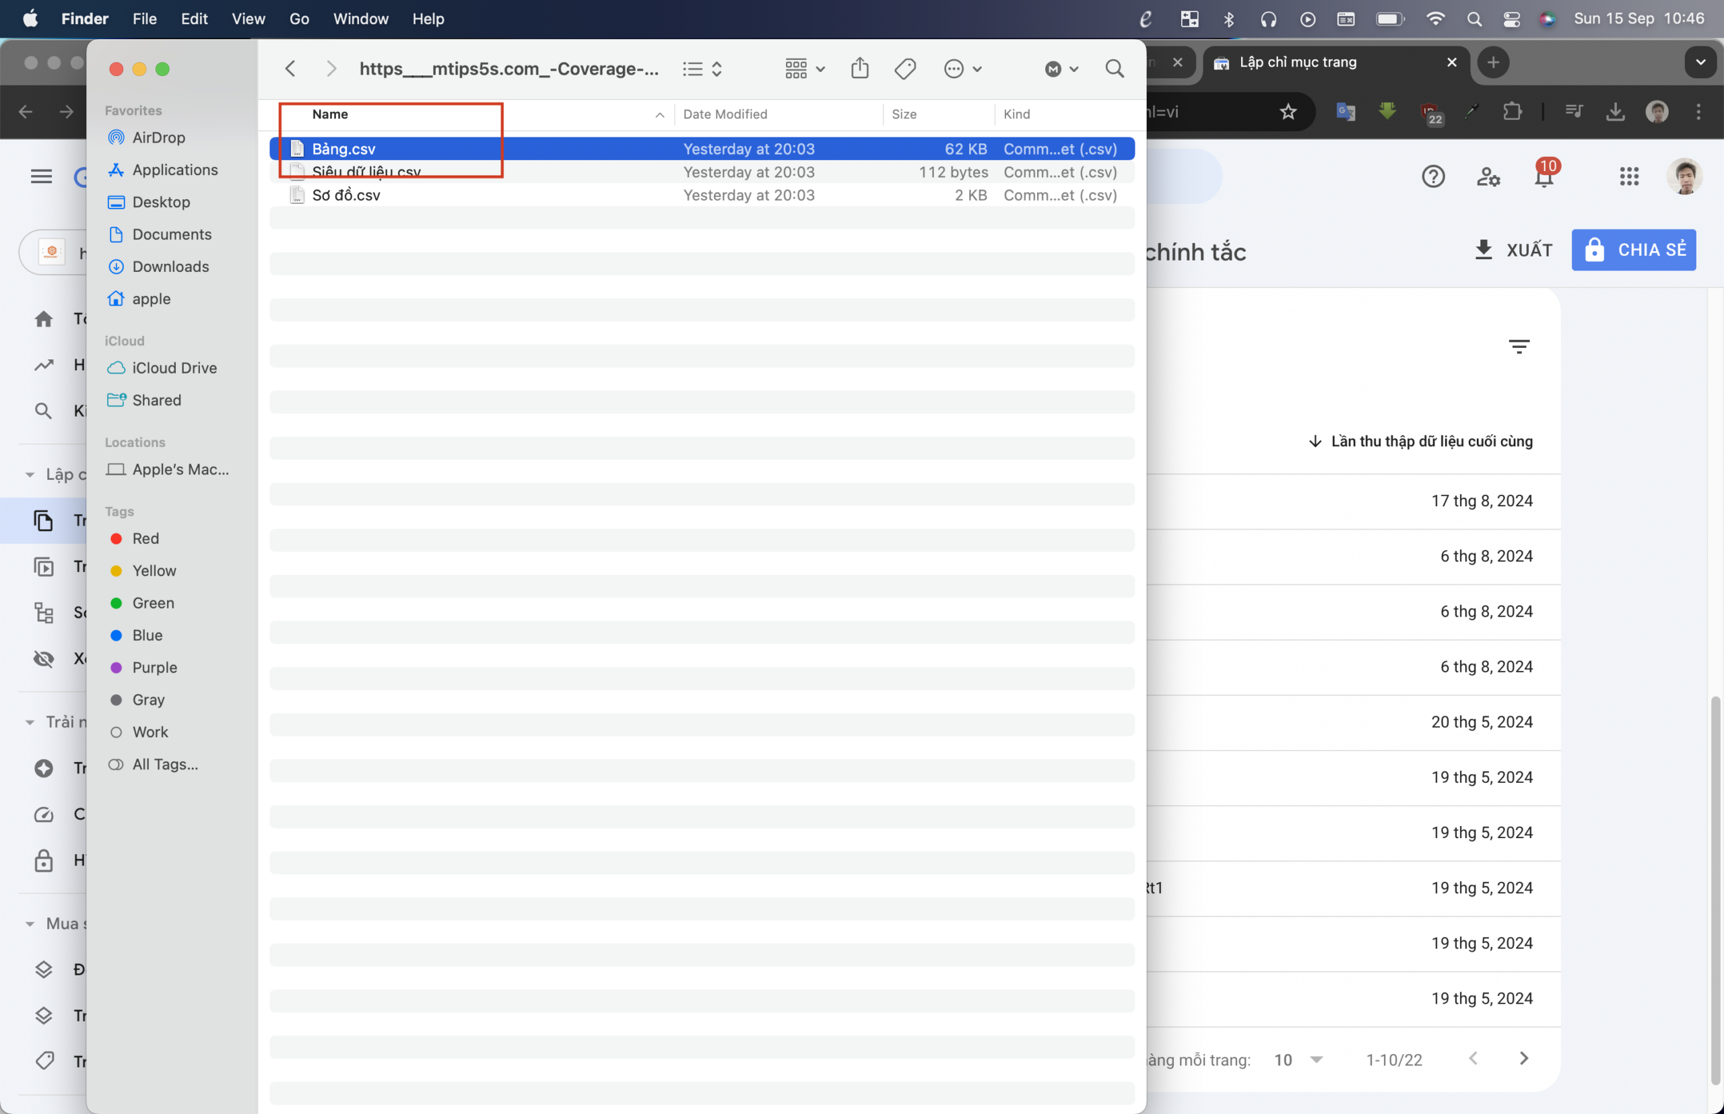This screenshot has height=1114, width=1724.
Task: Click the tag/label icon in toolbar
Action: coord(904,68)
